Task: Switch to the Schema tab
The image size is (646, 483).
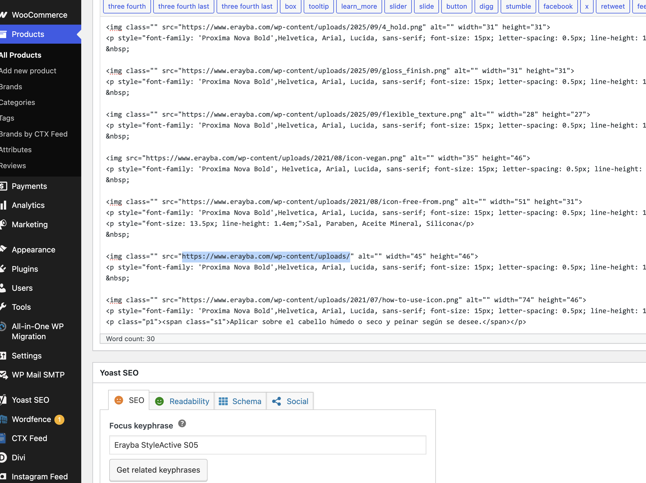Action: point(240,401)
